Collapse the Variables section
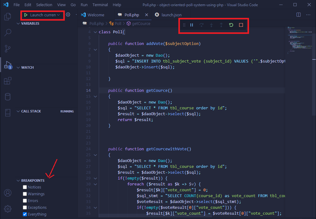Screen dimensions: 316x219 click(x=19, y=23)
